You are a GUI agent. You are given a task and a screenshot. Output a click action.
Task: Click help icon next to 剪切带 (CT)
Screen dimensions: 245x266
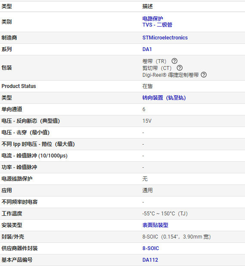(180, 68)
